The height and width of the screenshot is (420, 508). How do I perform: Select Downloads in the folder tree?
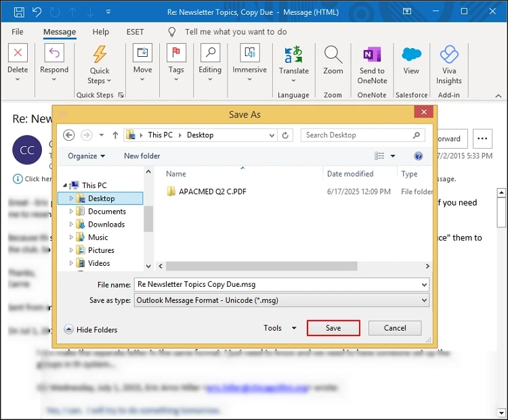pos(106,225)
